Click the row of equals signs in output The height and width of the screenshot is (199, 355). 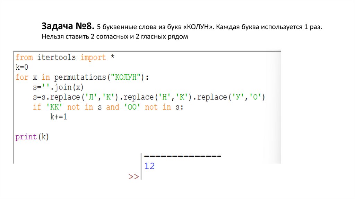click(x=183, y=156)
